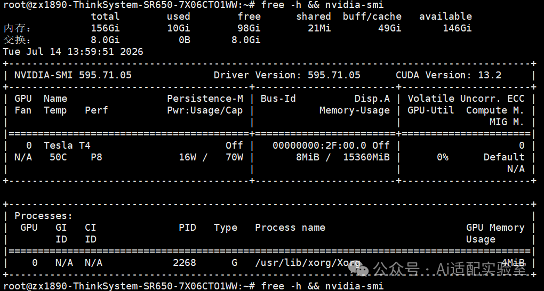Click the process name /usr/lib/xorg/Xorg
Screen dimensions: 544x291
point(307,263)
